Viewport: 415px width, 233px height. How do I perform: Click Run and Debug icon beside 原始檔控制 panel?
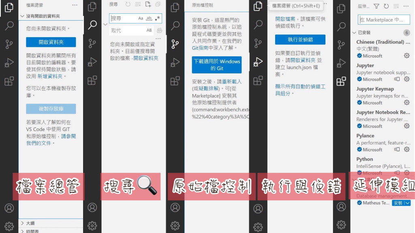pyautogui.click(x=175, y=62)
